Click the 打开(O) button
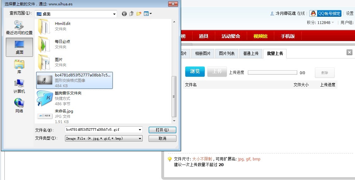Image resolution: width=355 pixels, height=180 pixels. [x=162, y=130]
